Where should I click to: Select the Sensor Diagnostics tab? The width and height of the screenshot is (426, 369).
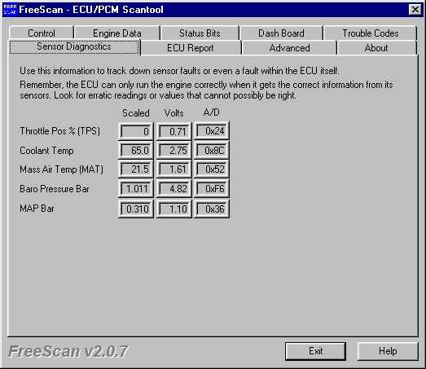coord(74,46)
